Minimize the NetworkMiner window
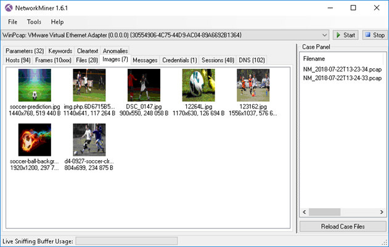389x247 pixels. 330,8
